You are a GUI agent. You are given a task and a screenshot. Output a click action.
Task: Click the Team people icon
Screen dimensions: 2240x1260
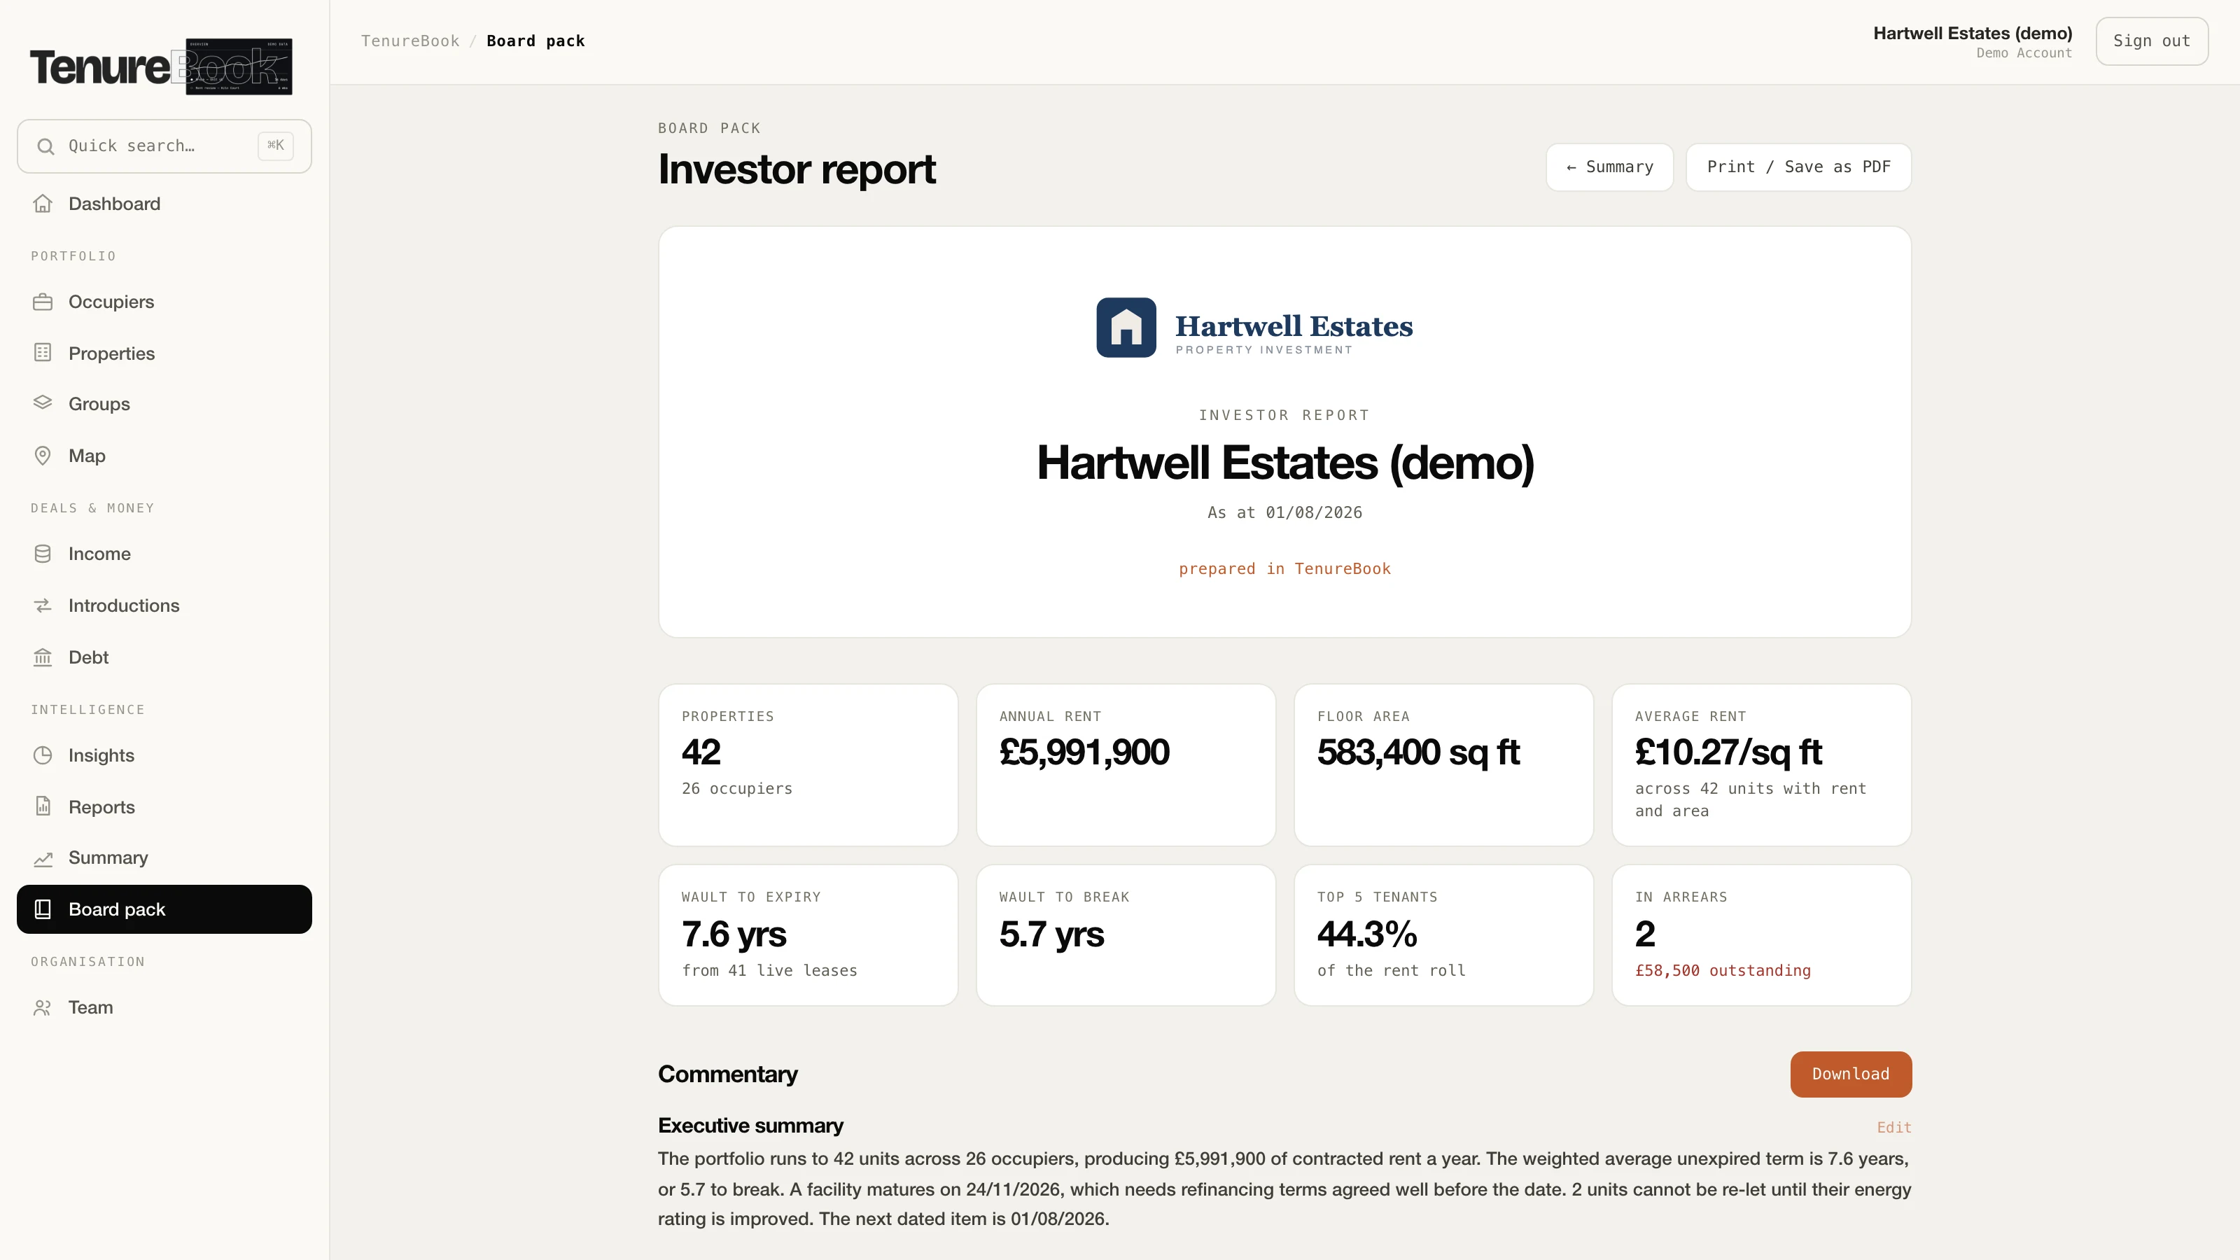click(x=43, y=1008)
